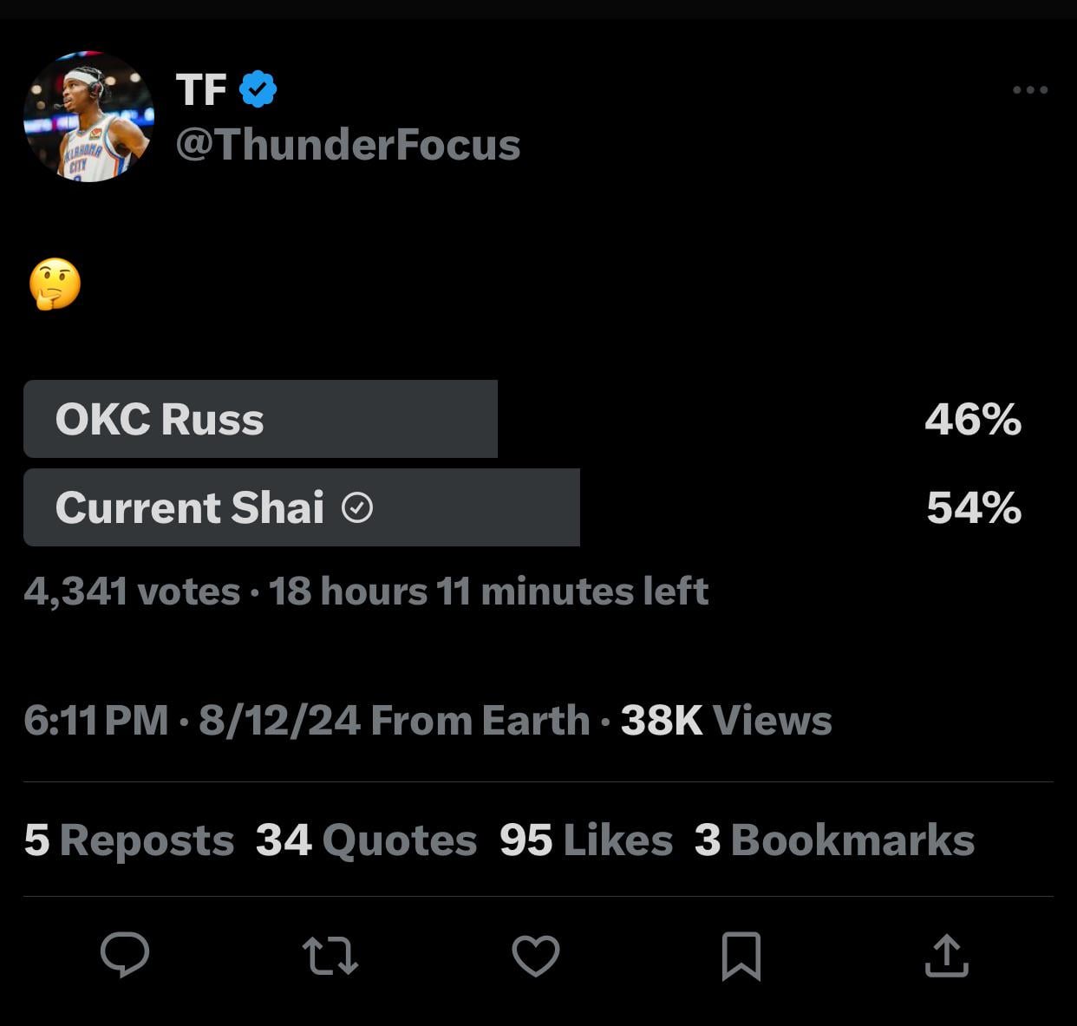Click the 3 Bookmarks count
This screenshot has height=1026, width=1077.
pos(834,840)
